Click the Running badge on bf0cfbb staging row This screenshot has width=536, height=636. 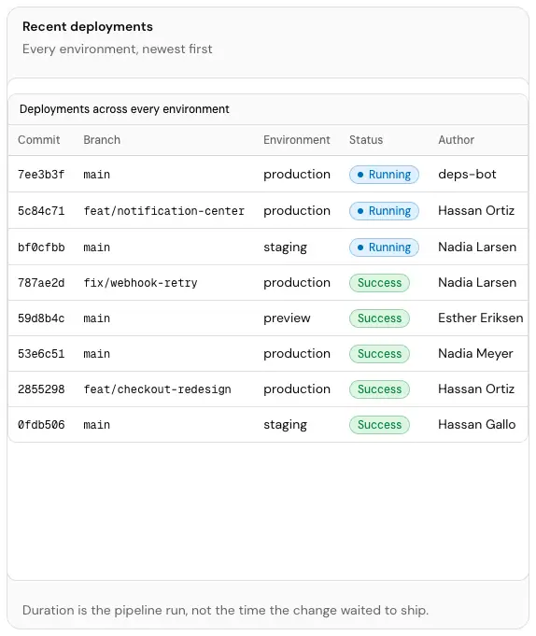coord(384,247)
